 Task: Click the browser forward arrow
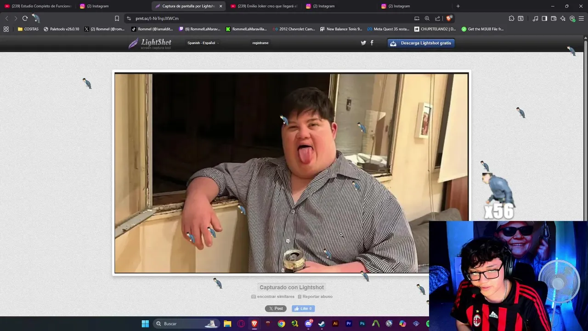pyautogui.click(x=16, y=18)
